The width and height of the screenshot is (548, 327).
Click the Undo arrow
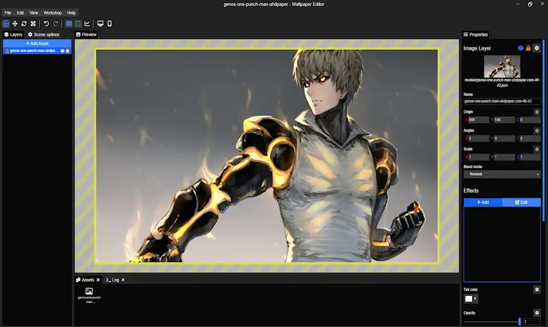(46, 24)
